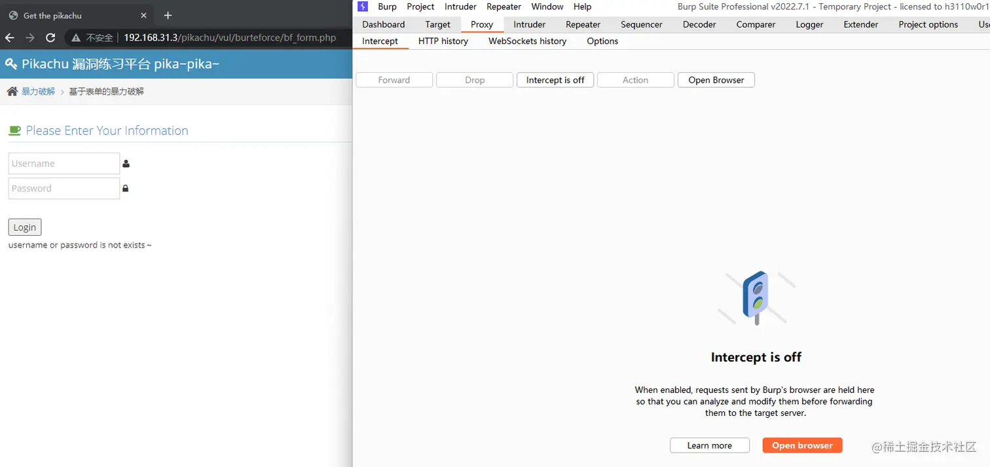Click the browser forward arrow

(30, 38)
